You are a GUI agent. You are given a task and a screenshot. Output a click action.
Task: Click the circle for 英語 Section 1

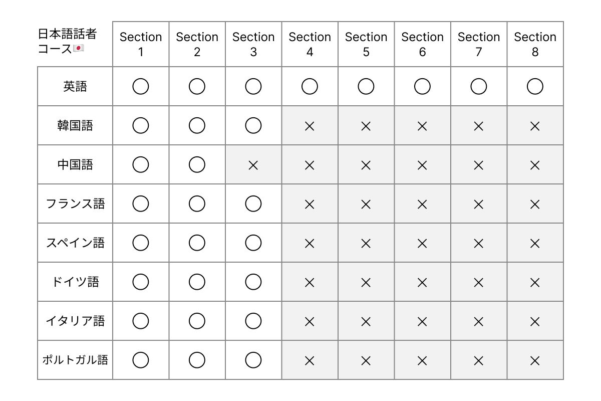141,87
